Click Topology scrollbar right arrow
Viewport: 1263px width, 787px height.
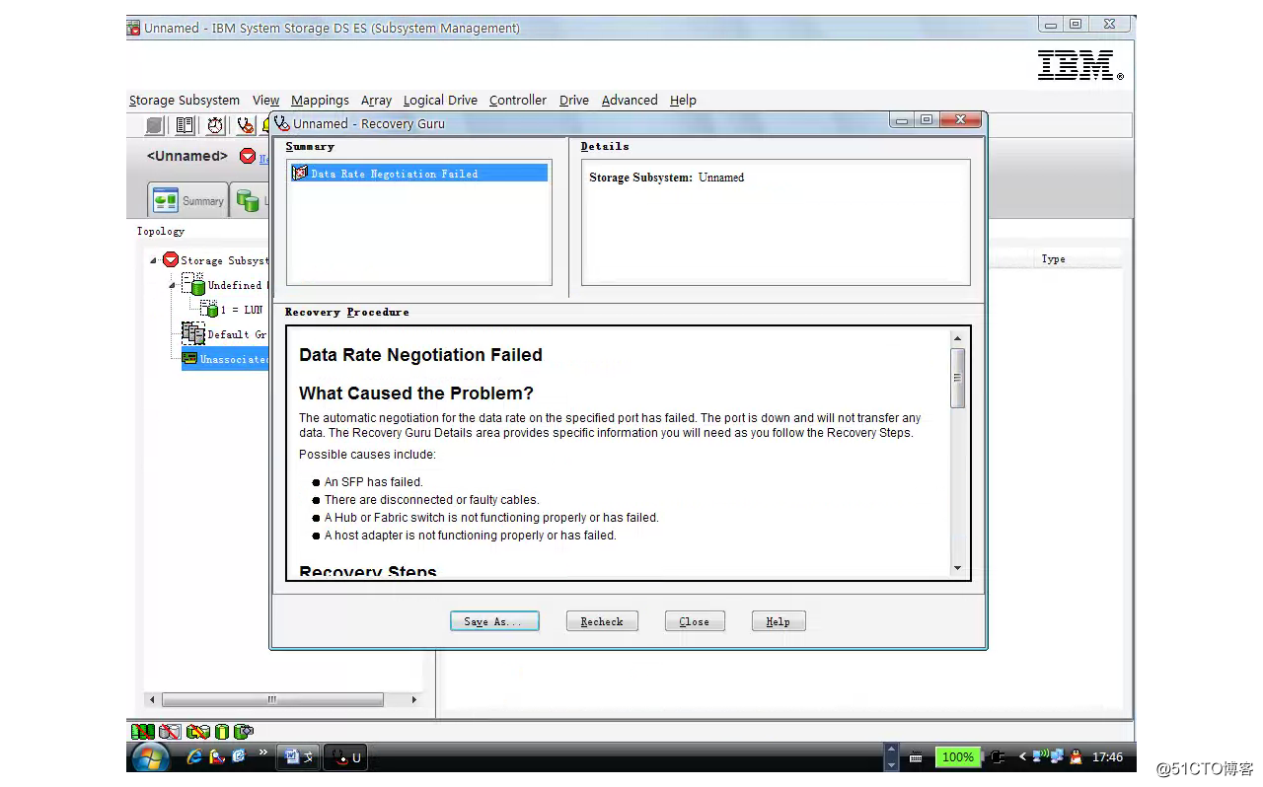tap(413, 699)
